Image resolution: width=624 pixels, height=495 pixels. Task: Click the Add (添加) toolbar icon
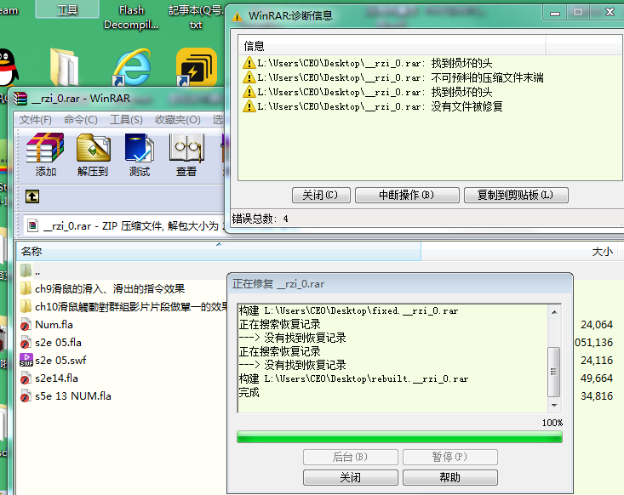point(45,148)
